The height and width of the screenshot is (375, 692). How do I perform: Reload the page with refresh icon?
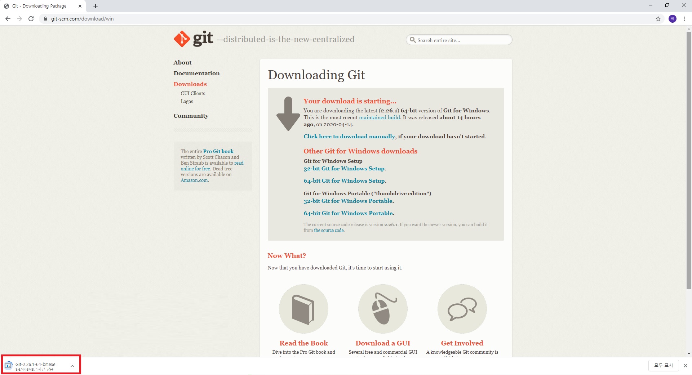pos(31,19)
